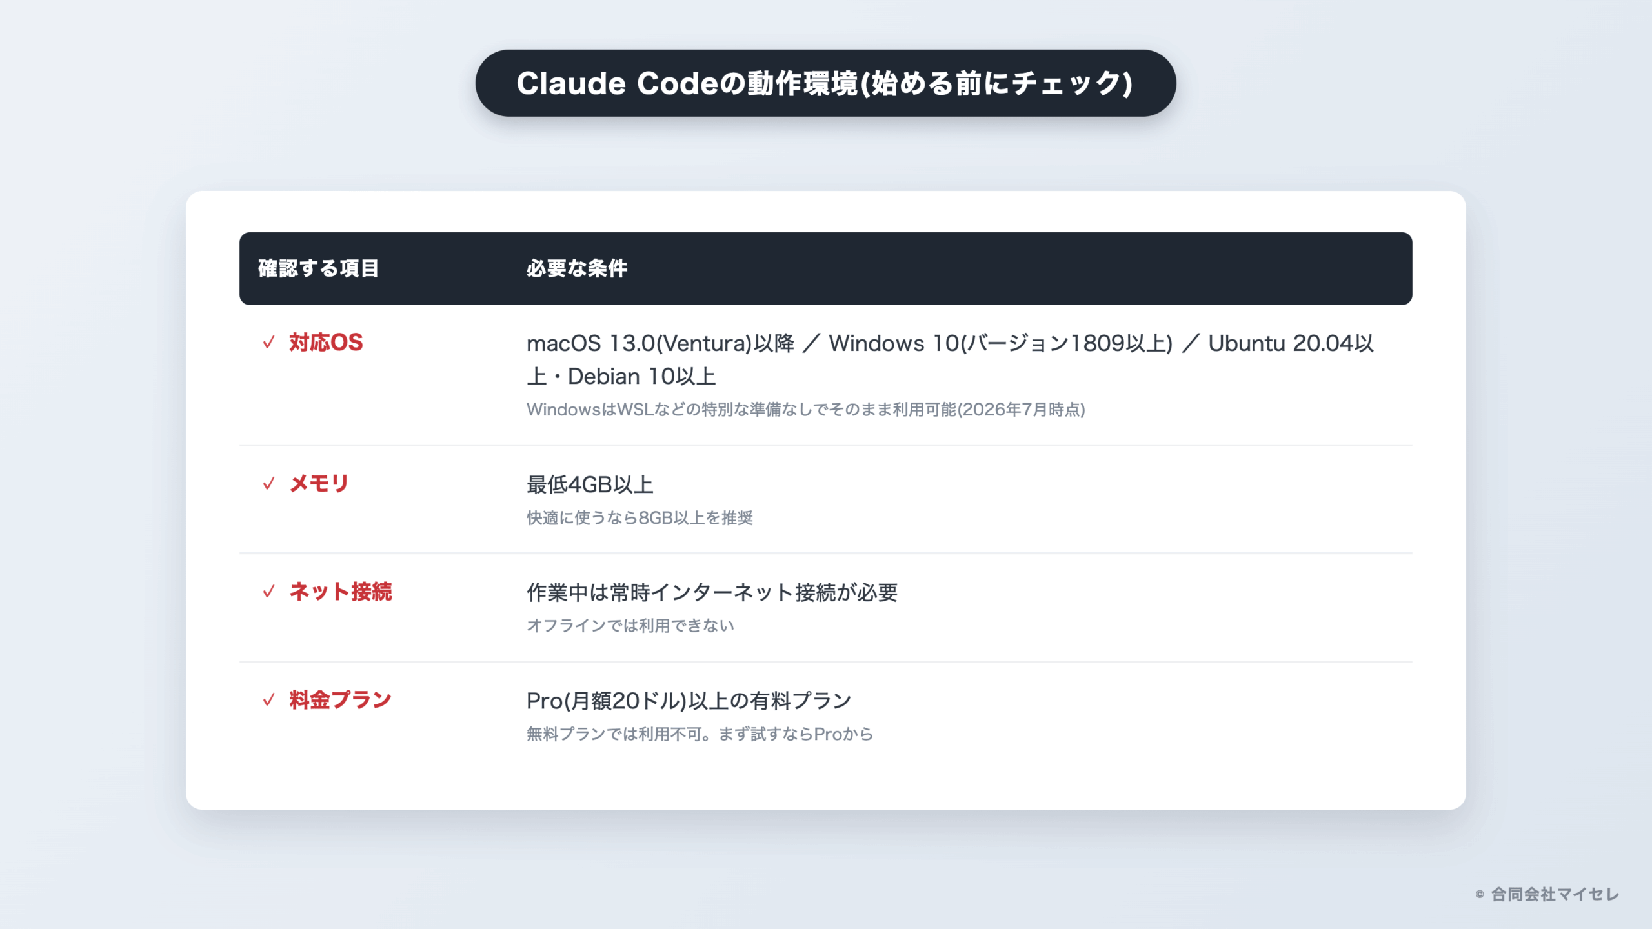Click the copyright text '合同会社マイセレ'
This screenshot has width=1652, height=929.
click(x=1555, y=894)
